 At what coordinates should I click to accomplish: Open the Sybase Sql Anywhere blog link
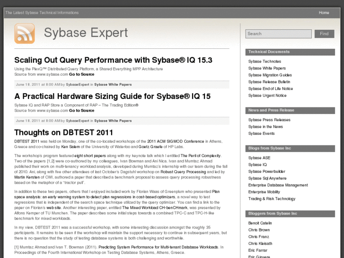click(267, 178)
